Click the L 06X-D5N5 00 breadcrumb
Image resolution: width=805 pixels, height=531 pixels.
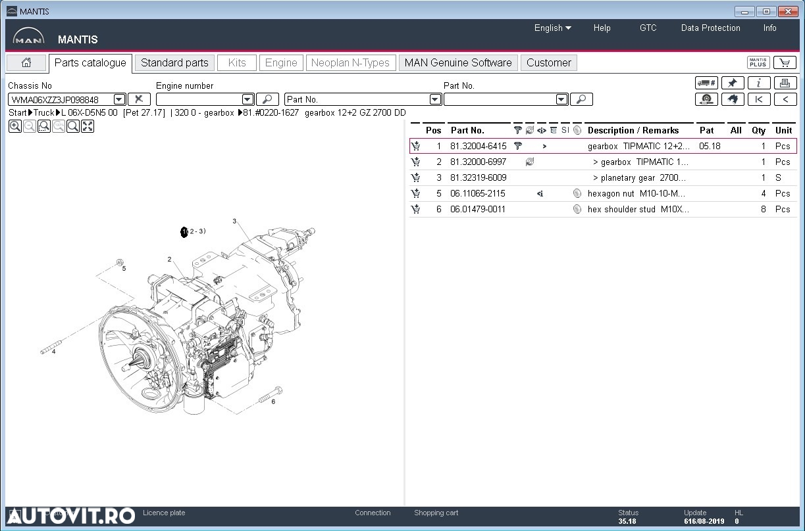[x=90, y=113]
